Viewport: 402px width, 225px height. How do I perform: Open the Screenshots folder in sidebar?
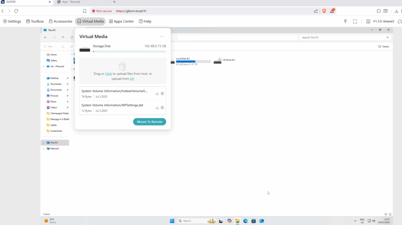point(56,131)
